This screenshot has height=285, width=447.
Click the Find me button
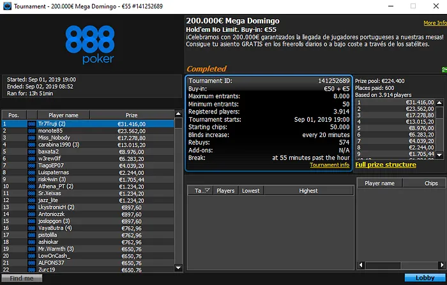tap(22, 278)
